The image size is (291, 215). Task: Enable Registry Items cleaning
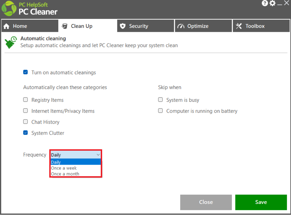[x=25, y=100]
